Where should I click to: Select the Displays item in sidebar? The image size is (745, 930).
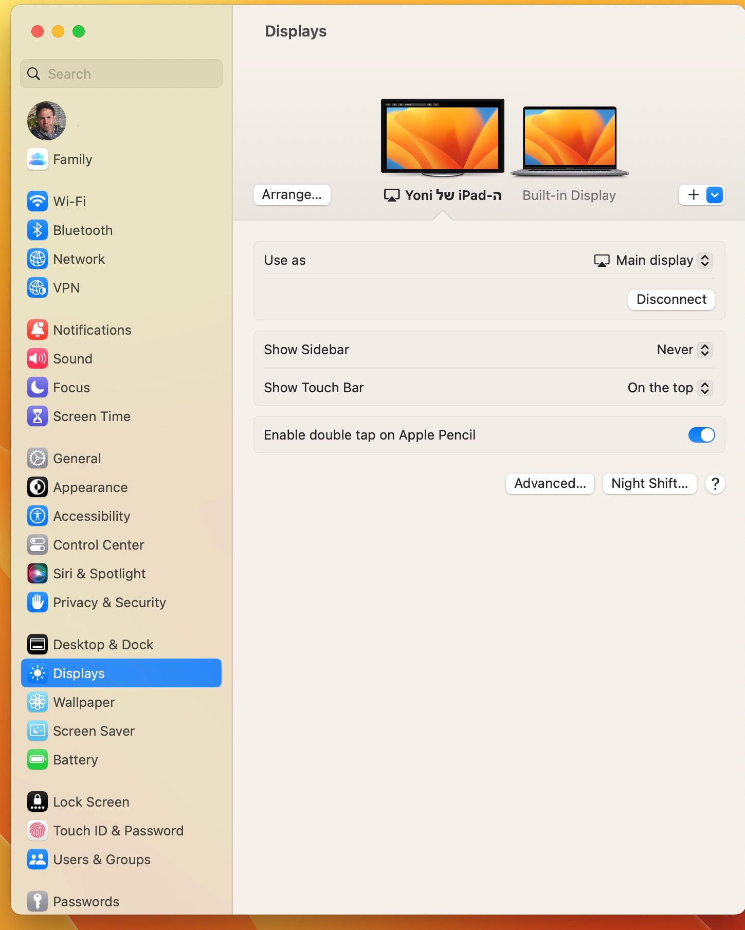pyautogui.click(x=121, y=673)
